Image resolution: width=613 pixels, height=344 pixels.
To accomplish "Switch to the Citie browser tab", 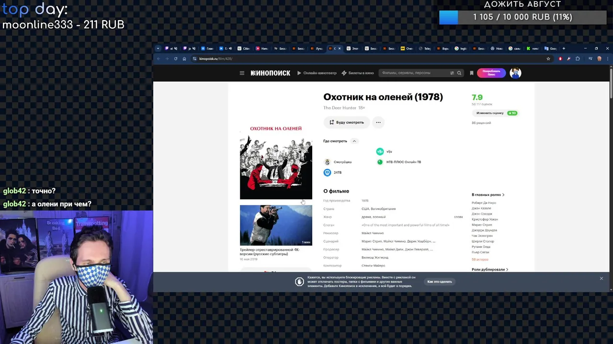I will tap(244, 48).
